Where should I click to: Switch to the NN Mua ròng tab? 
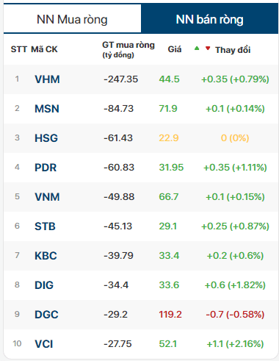click(72, 19)
